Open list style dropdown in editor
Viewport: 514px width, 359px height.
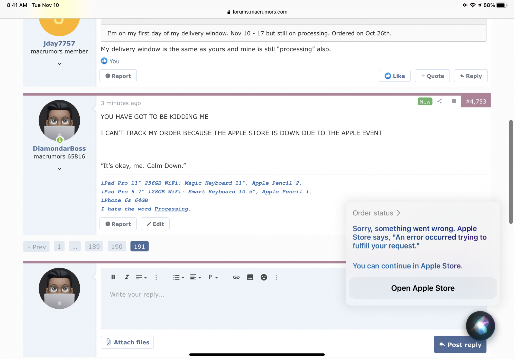pyautogui.click(x=179, y=277)
